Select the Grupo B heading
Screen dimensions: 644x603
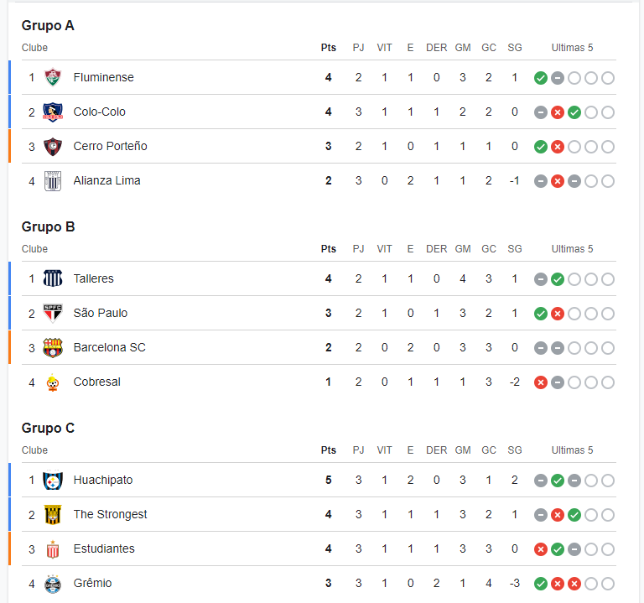pyautogui.click(x=48, y=226)
